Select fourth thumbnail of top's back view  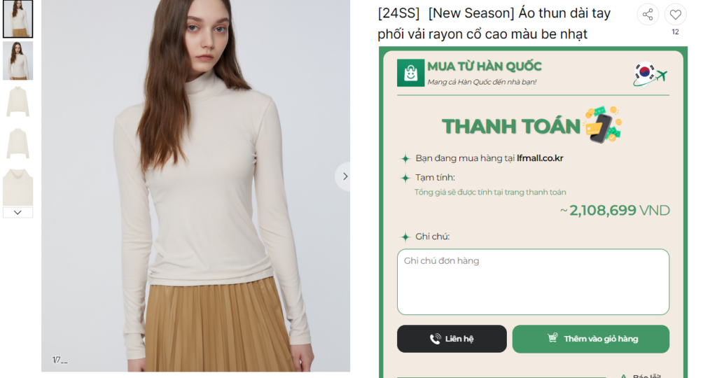18,143
